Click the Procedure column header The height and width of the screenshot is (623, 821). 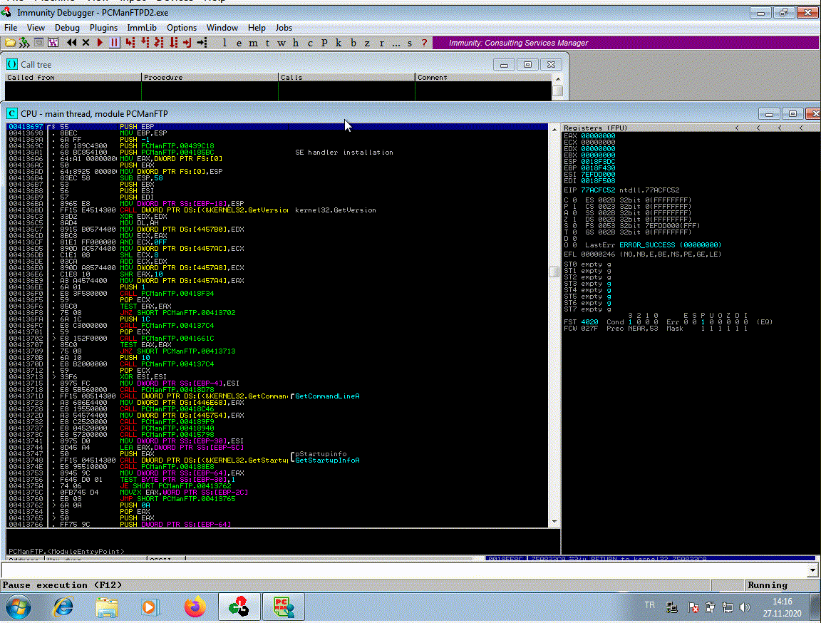pyautogui.click(x=210, y=78)
